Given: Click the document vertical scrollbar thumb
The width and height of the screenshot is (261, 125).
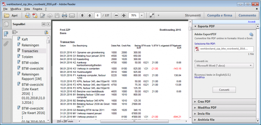Looking at the screenshot, I should 190,29.
